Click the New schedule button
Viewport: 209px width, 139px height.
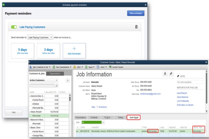(136, 13)
